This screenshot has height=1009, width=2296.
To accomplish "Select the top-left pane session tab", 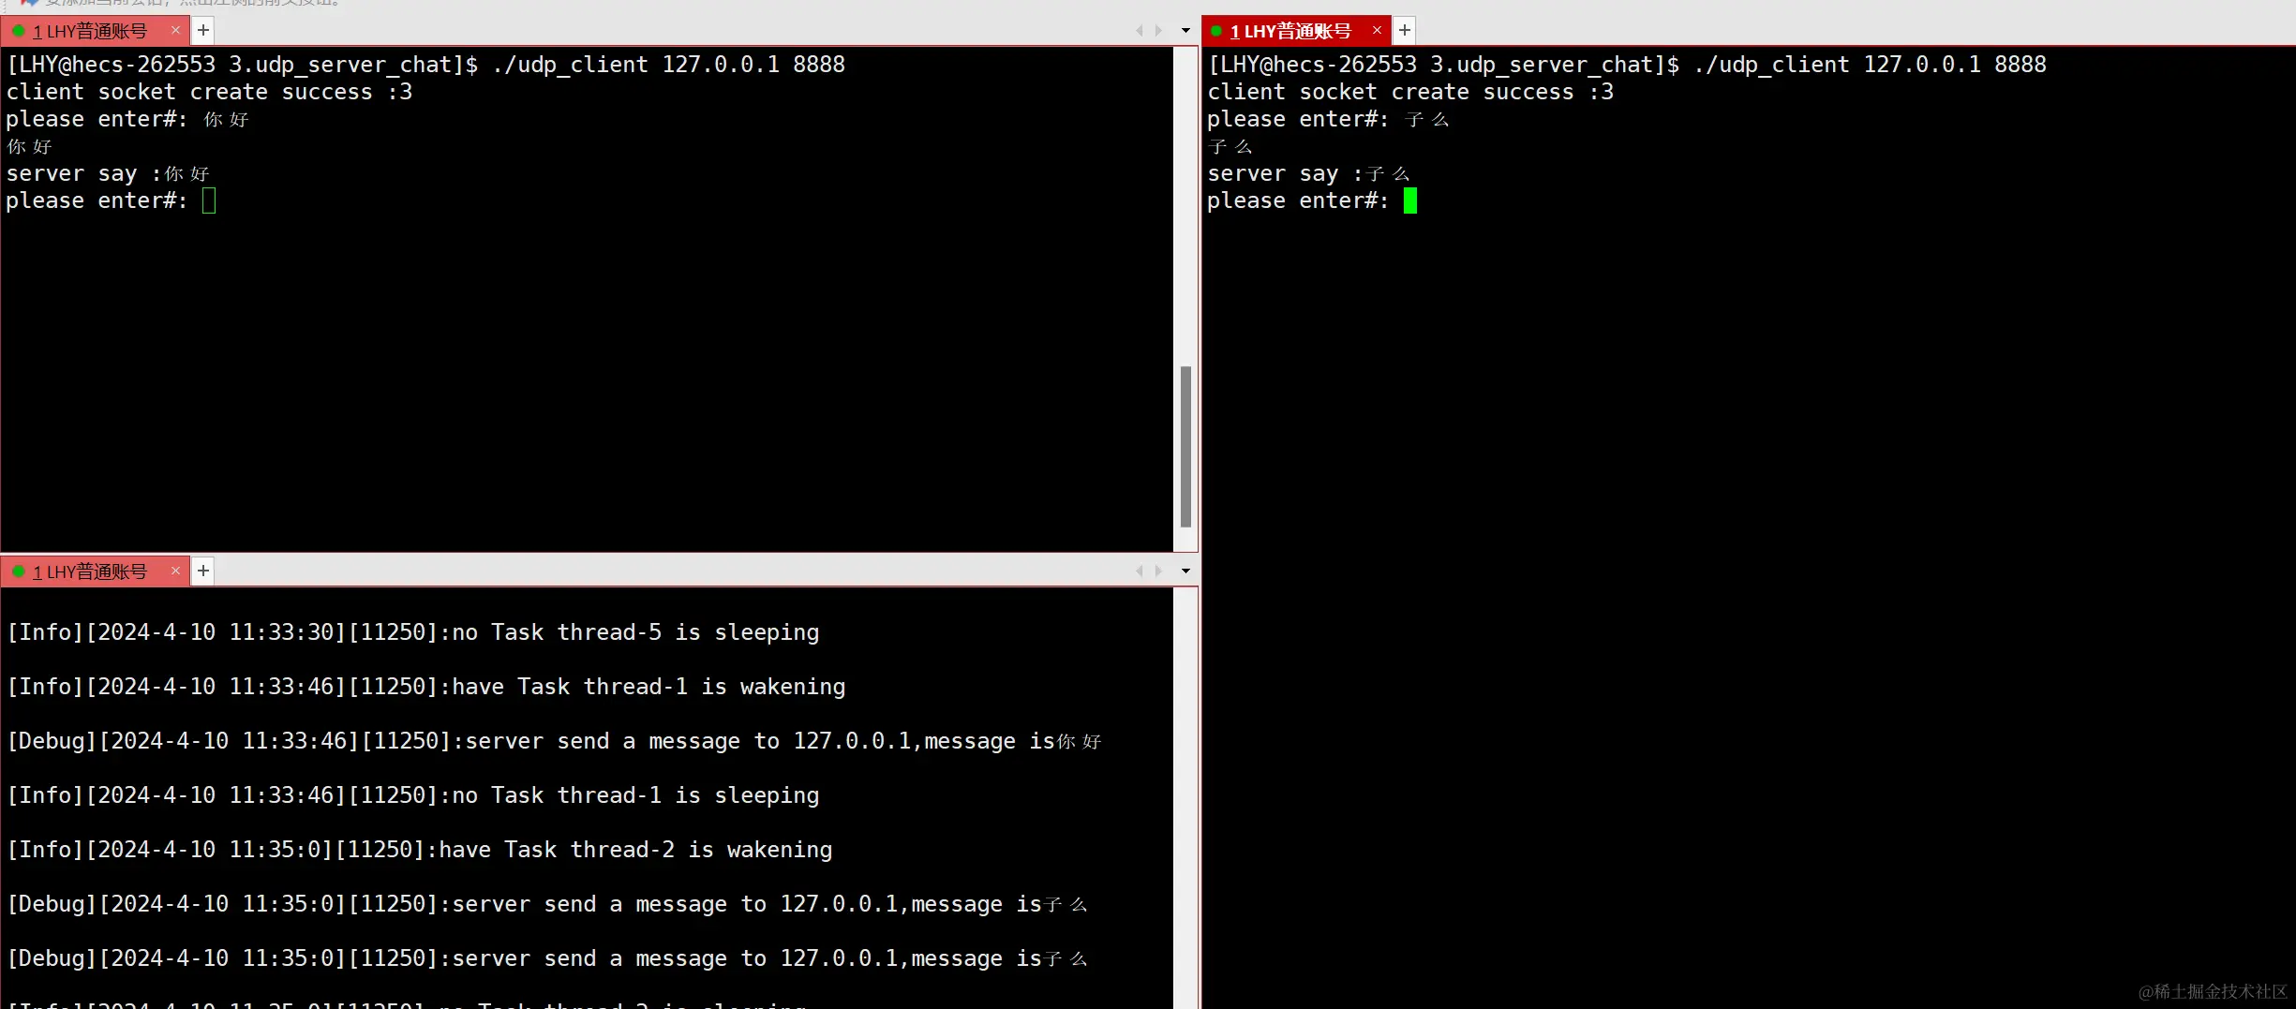I will coord(95,31).
